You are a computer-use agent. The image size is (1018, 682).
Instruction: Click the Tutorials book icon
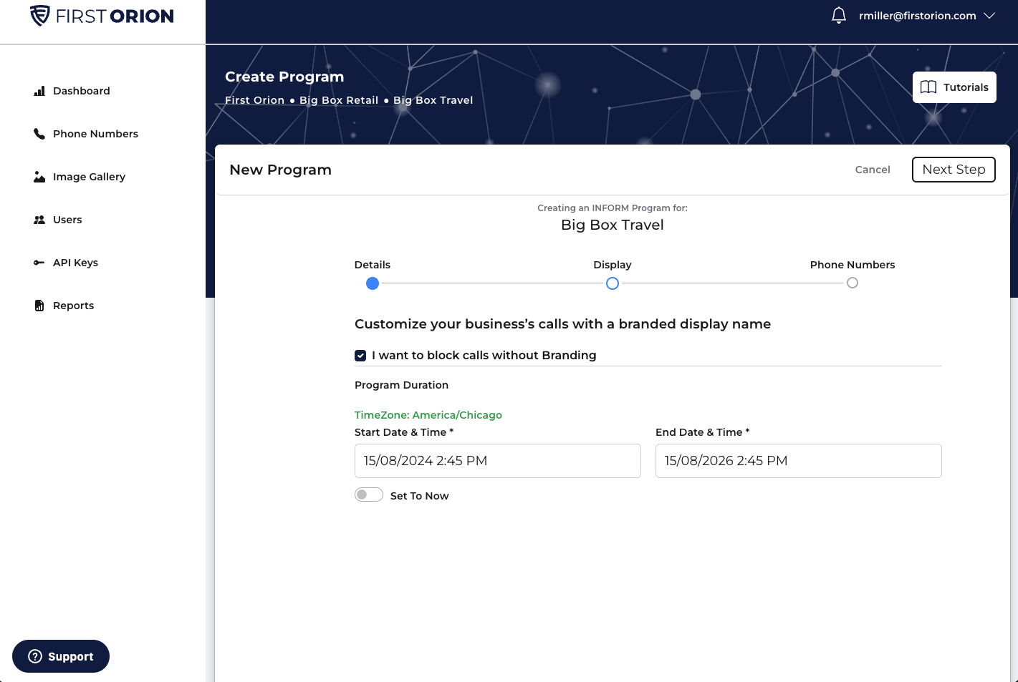tap(928, 87)
